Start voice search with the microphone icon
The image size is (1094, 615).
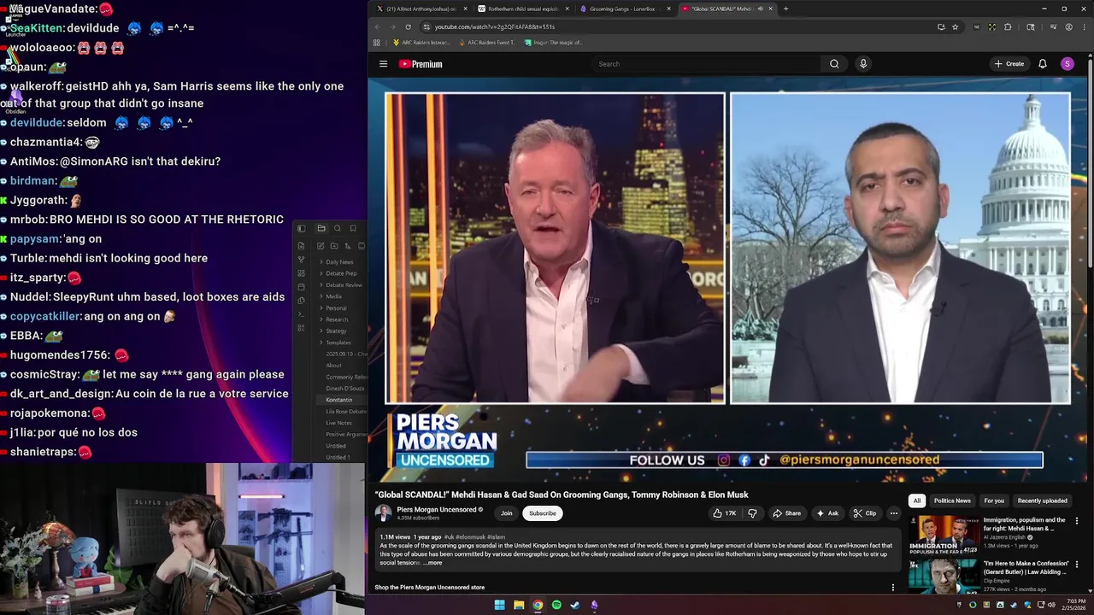click(863, 64)
